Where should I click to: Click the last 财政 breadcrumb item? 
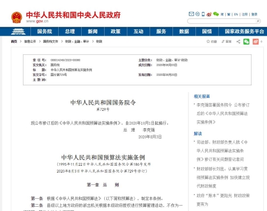[99, 42]
